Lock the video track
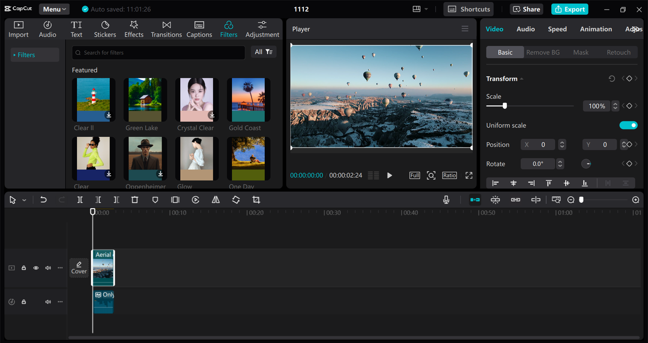The image size is (648, 343). tap(24, 268)
